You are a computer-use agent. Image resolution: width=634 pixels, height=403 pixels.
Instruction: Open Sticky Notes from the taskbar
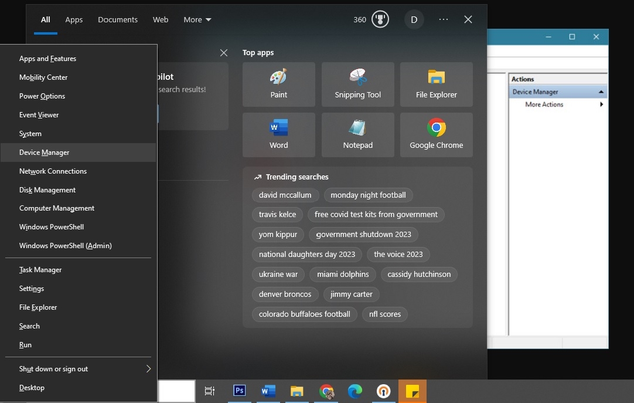(x=413, y=391)
